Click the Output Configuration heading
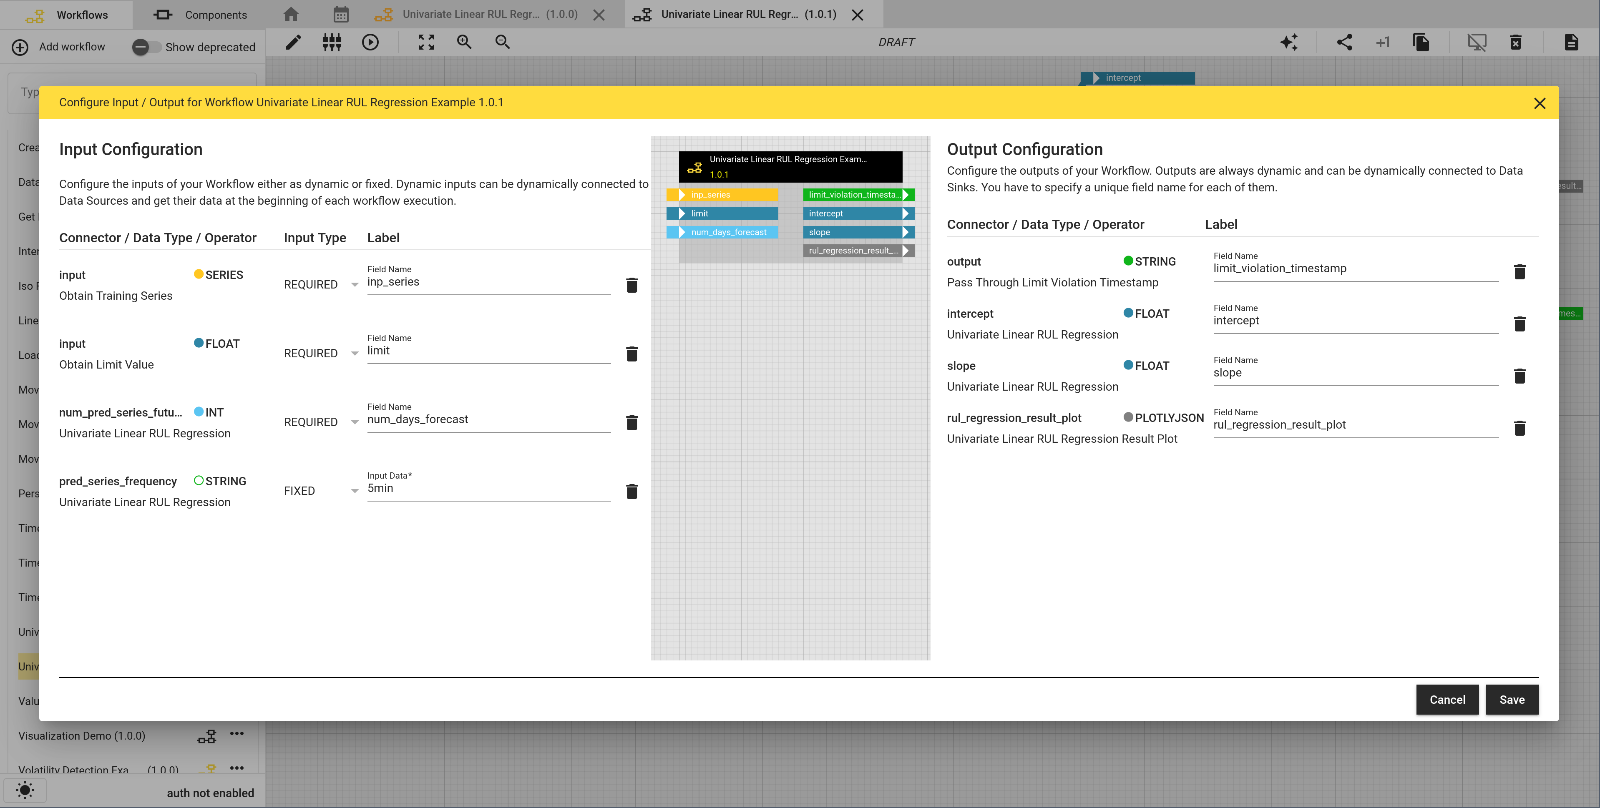Viewport: 1600px width, 808px height. (1025, 150)
